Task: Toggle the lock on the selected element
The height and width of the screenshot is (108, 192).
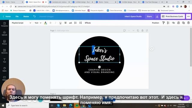Action: (x=178, y=23)
